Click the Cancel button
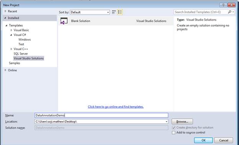This screenshot has height=145, width=239. point(223,140)
